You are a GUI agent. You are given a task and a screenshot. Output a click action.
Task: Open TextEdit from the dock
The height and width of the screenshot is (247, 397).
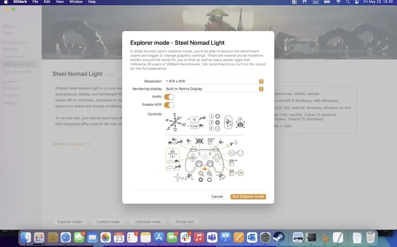click(x=338, y=238)
